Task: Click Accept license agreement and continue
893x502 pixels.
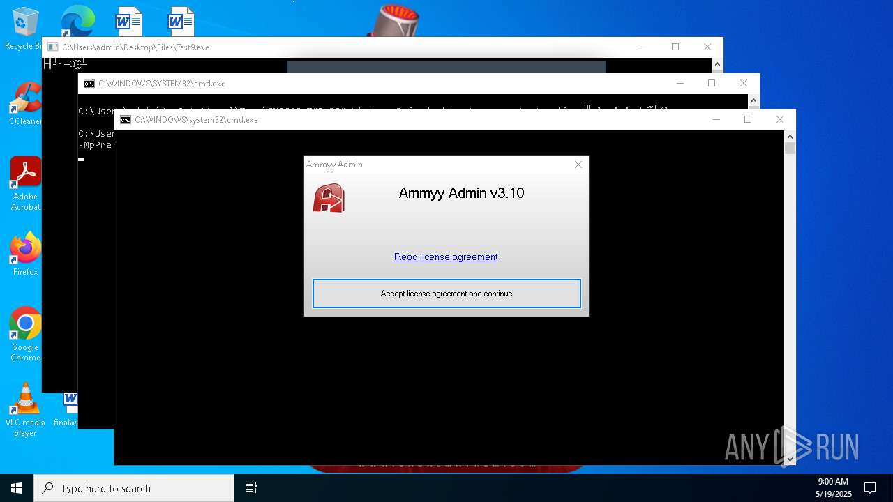Action: pos(446,294)
